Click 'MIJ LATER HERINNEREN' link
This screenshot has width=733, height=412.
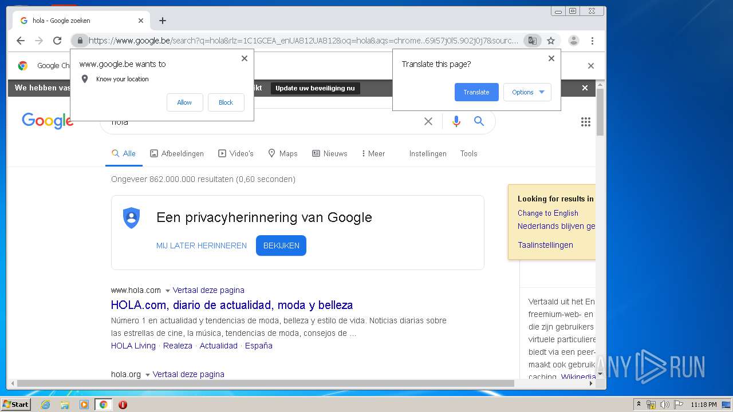click(202, 245)
